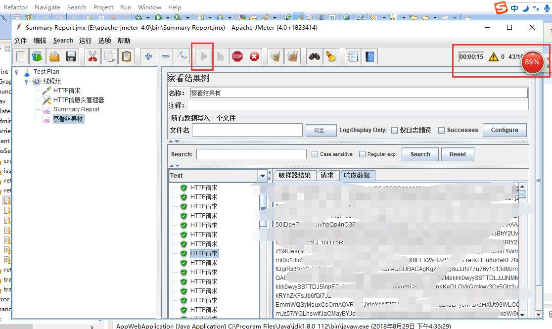Image resolution: width=552 pixels, height=329 pixels.
Task: Click the moon icon in Sogou IME bar
Action: 526,8
